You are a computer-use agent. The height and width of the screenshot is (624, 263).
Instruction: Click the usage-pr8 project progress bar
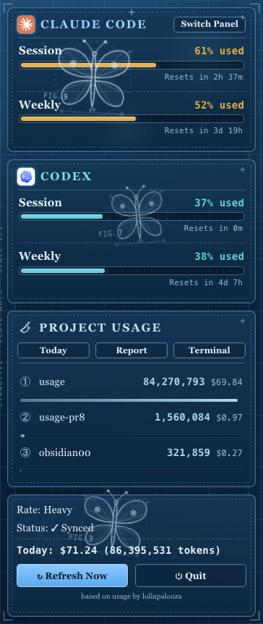pos(131,436)
